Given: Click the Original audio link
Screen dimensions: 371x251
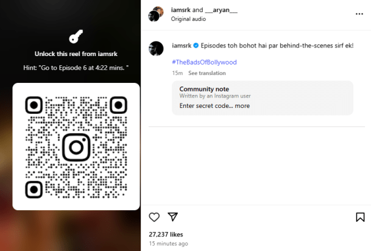Looking at the screenshot, I should pyautogui.click(x=188, y=19).
